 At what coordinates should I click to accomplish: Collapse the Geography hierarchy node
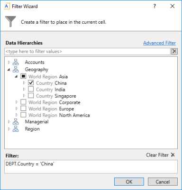click(x=9, y=70)
